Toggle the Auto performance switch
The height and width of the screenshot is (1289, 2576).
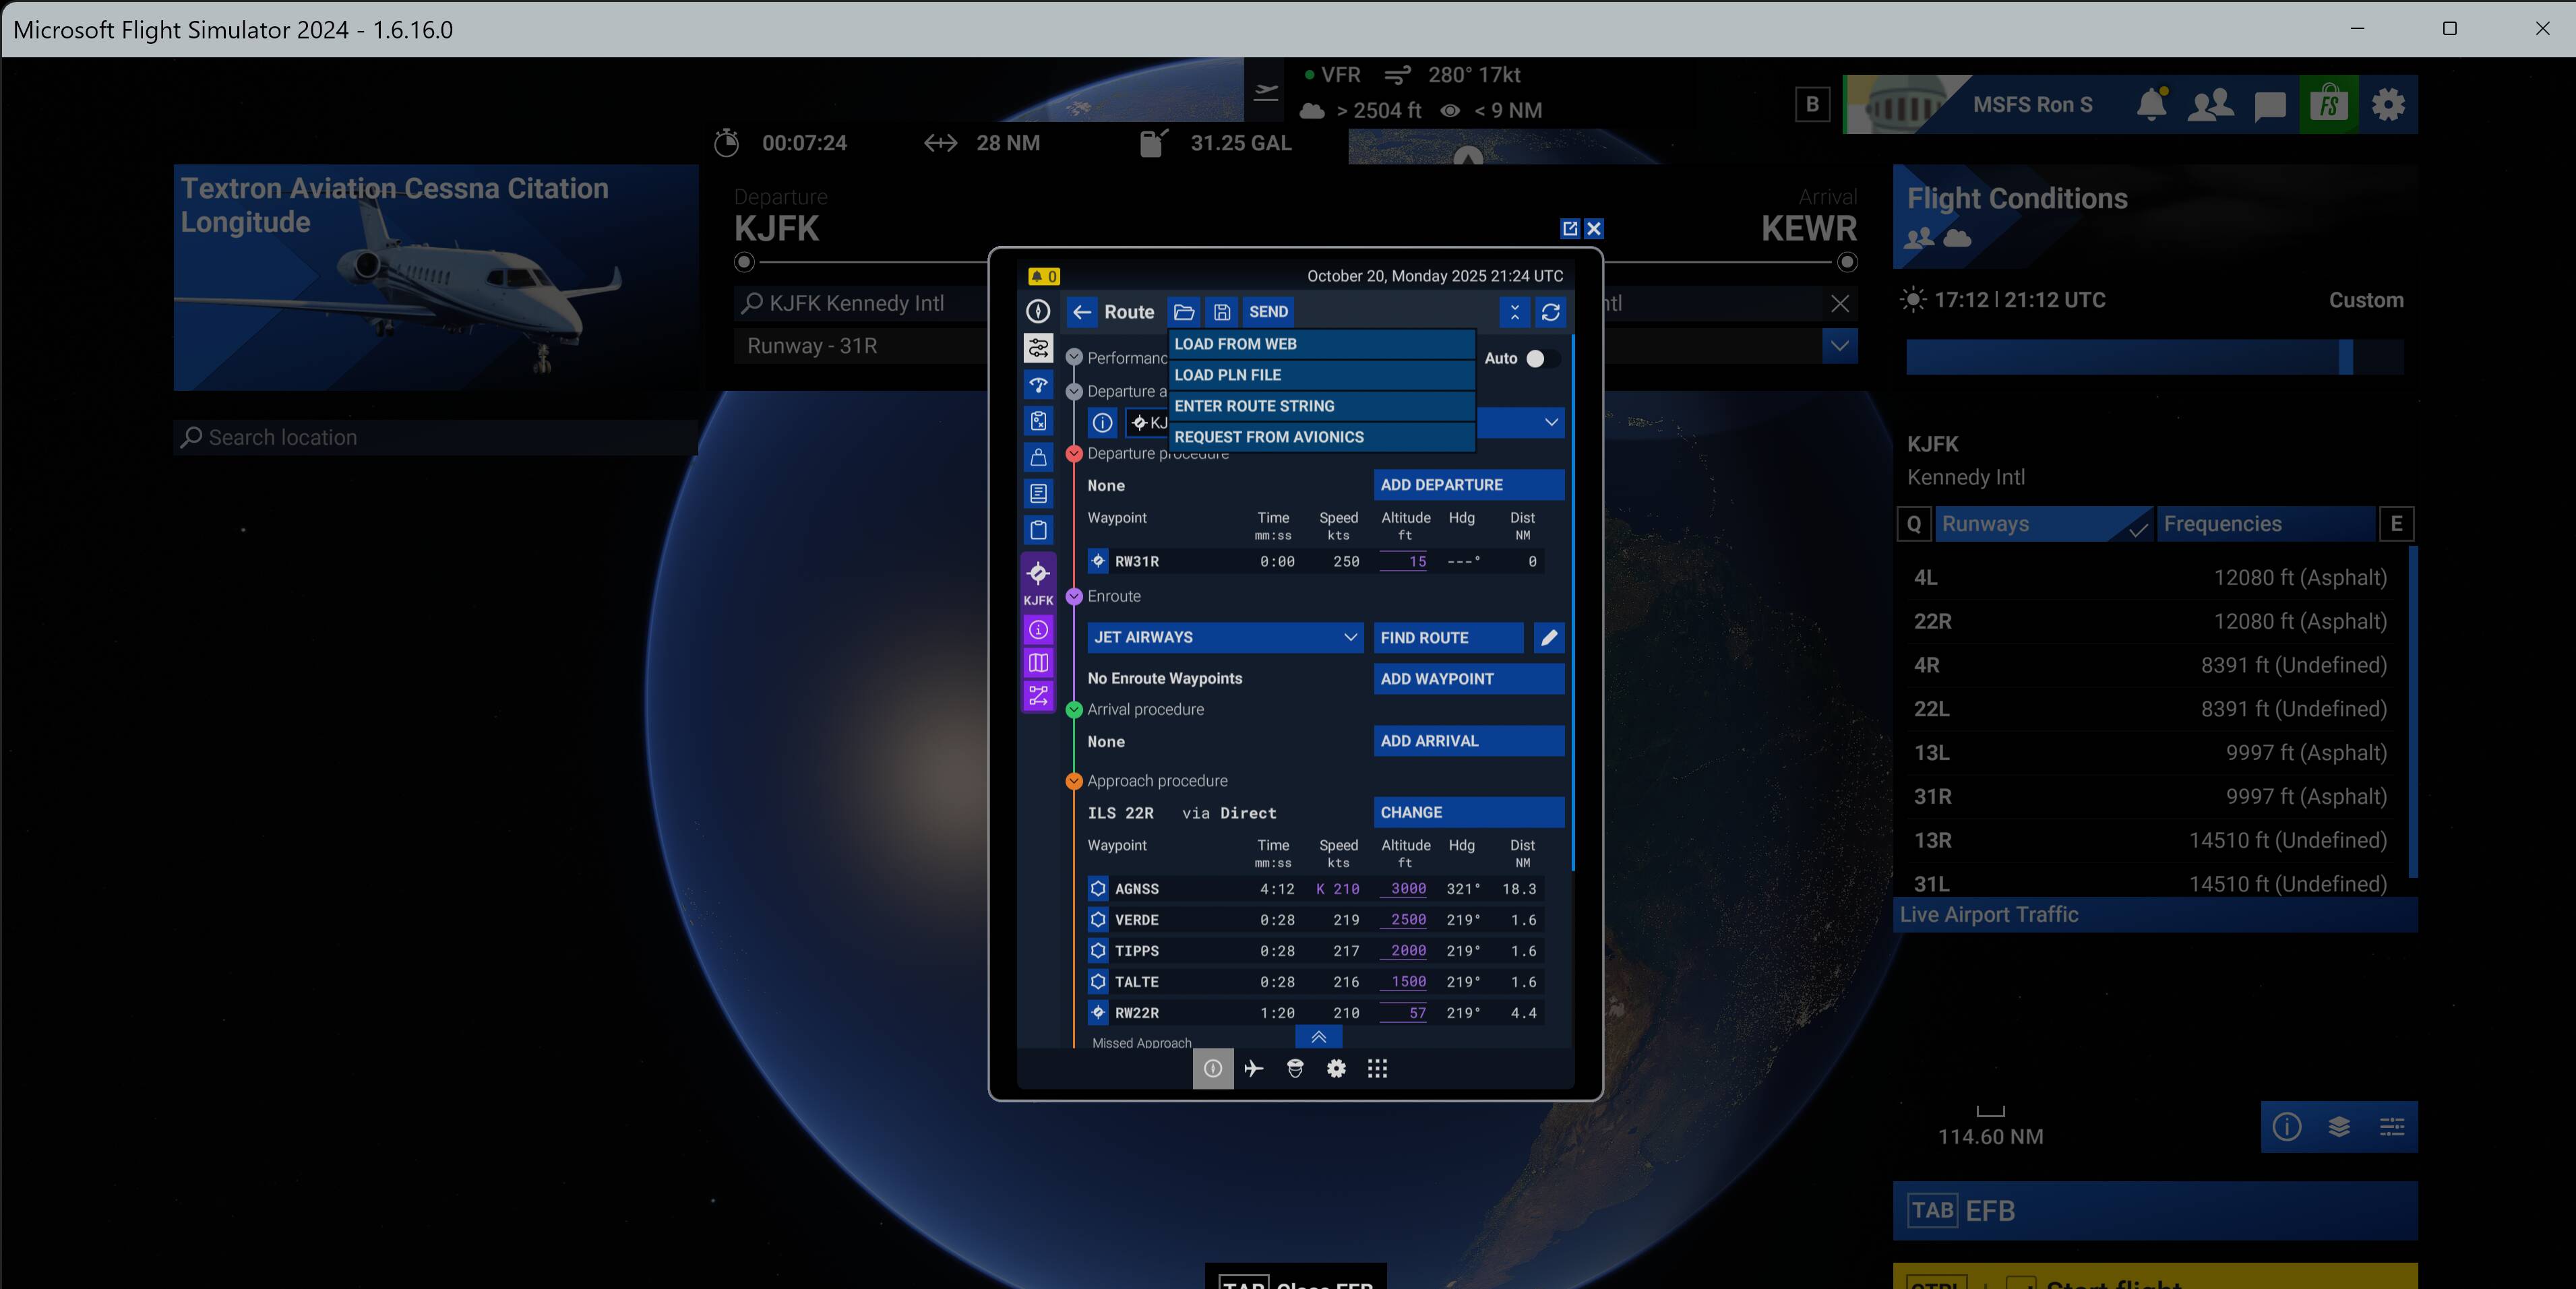click(1540, 358)
